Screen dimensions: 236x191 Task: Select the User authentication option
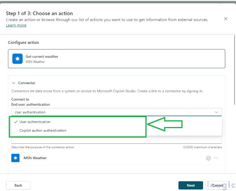click(x=35, y=122)
